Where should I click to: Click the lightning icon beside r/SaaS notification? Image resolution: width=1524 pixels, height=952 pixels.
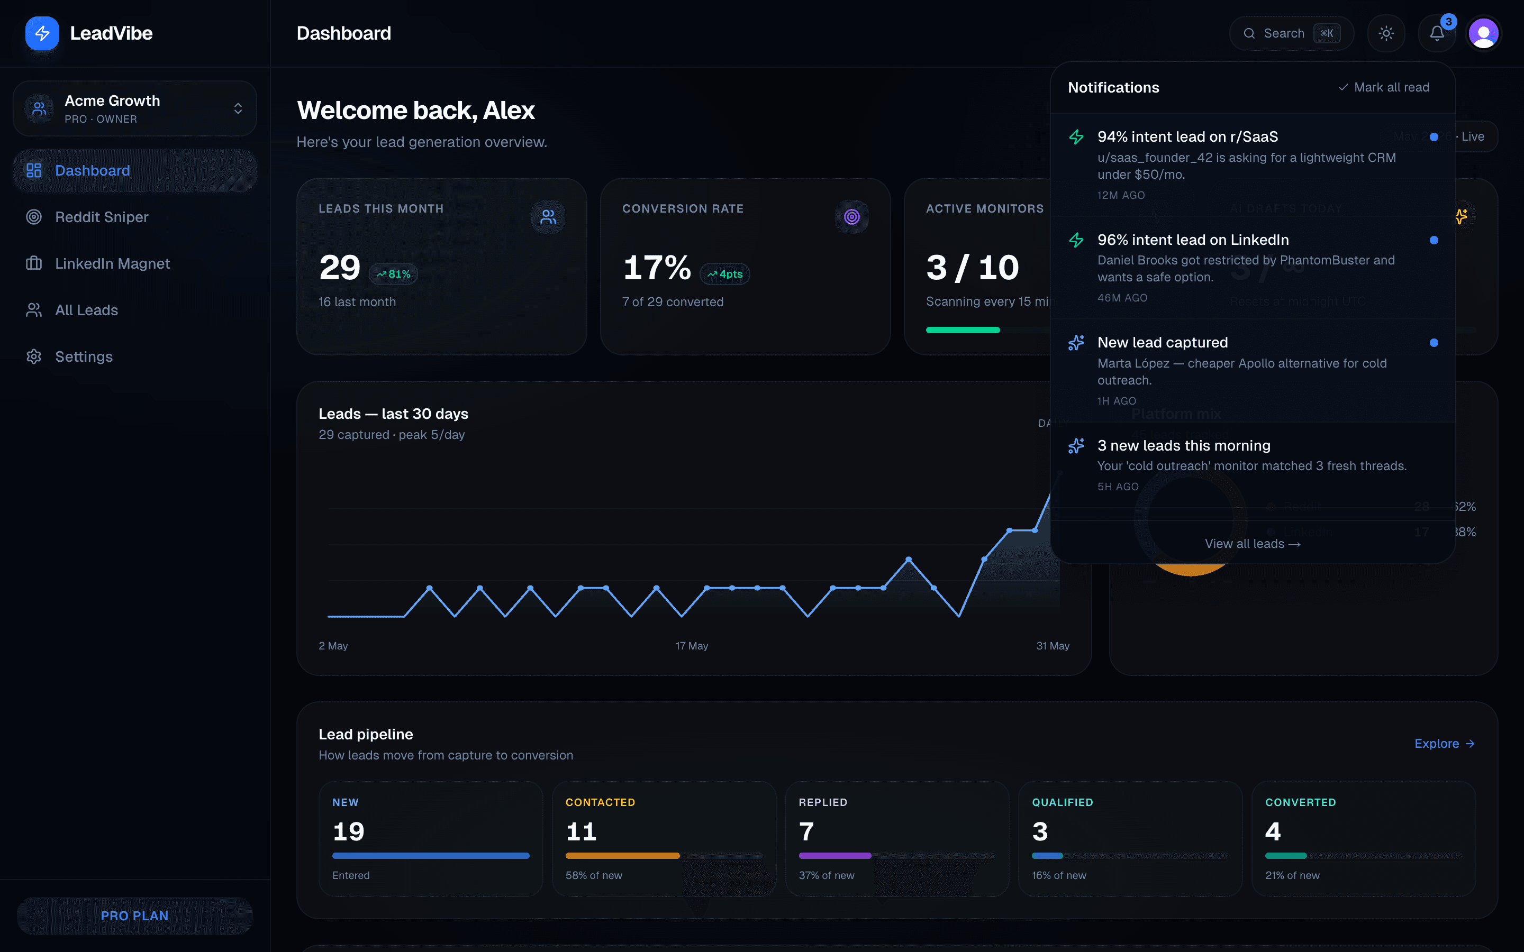(1076, 138)
